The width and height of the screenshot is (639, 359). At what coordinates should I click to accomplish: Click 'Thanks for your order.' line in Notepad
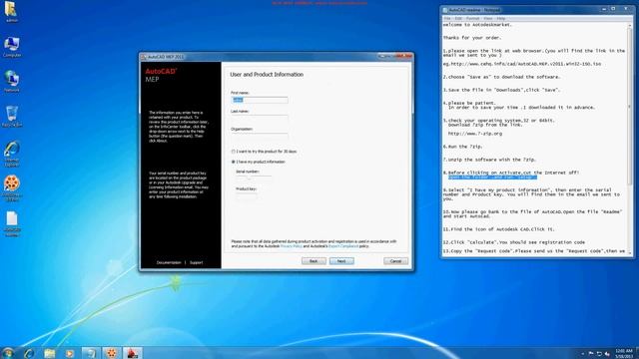[x=472, y=38]
